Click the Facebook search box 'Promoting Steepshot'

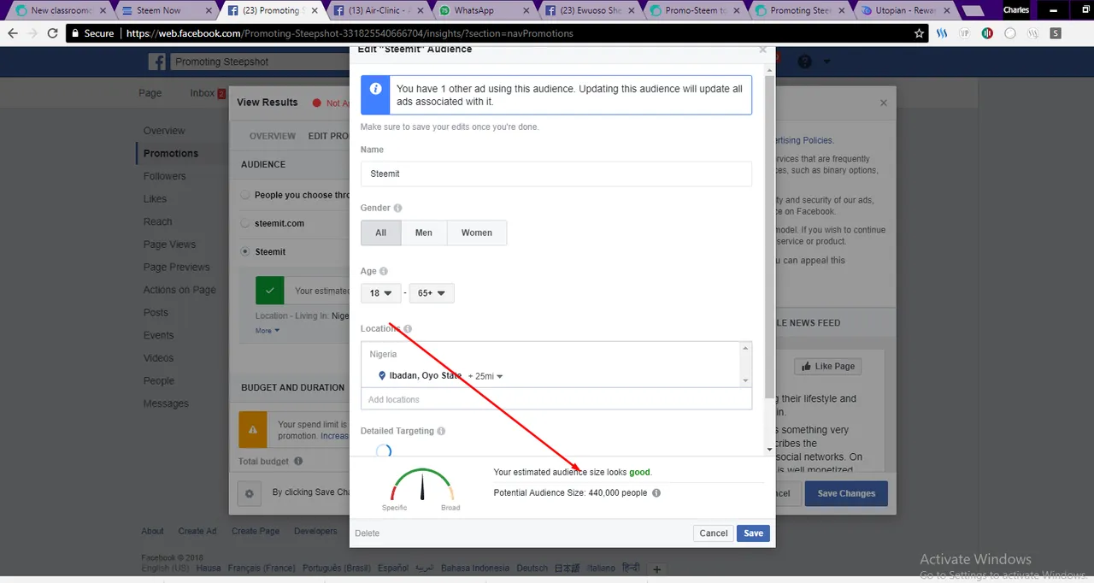coord(261,62)
